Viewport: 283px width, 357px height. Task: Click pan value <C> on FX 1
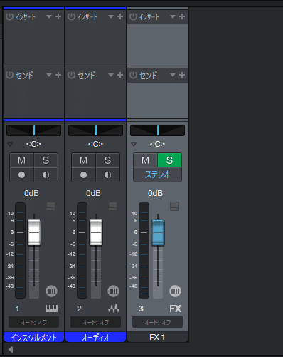(157, 144)
